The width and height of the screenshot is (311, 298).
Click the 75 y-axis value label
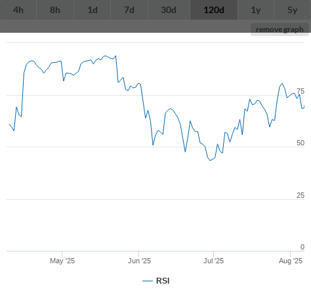301,91
